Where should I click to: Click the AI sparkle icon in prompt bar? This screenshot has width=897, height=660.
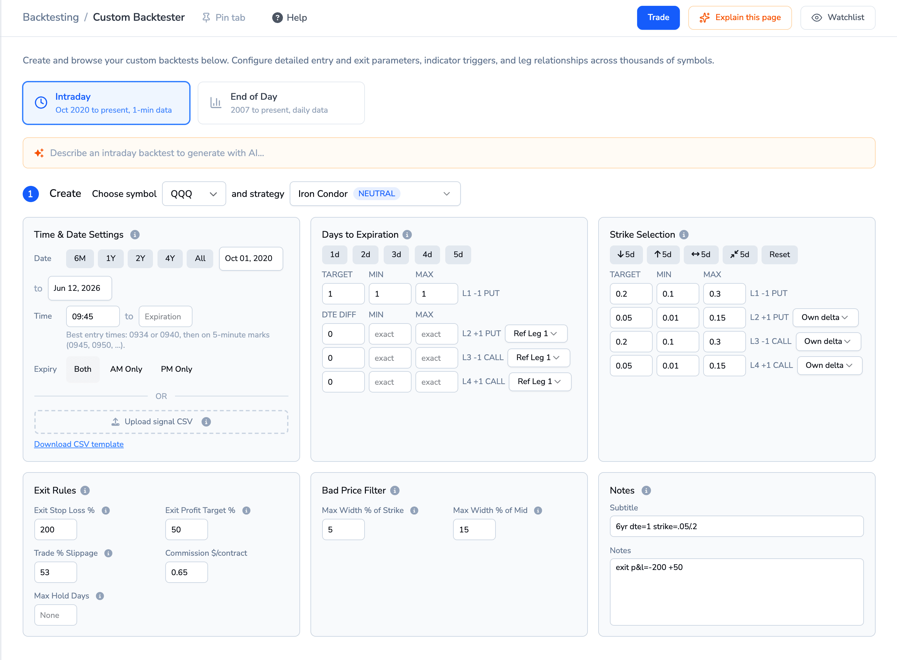click(x=39, y=153)
